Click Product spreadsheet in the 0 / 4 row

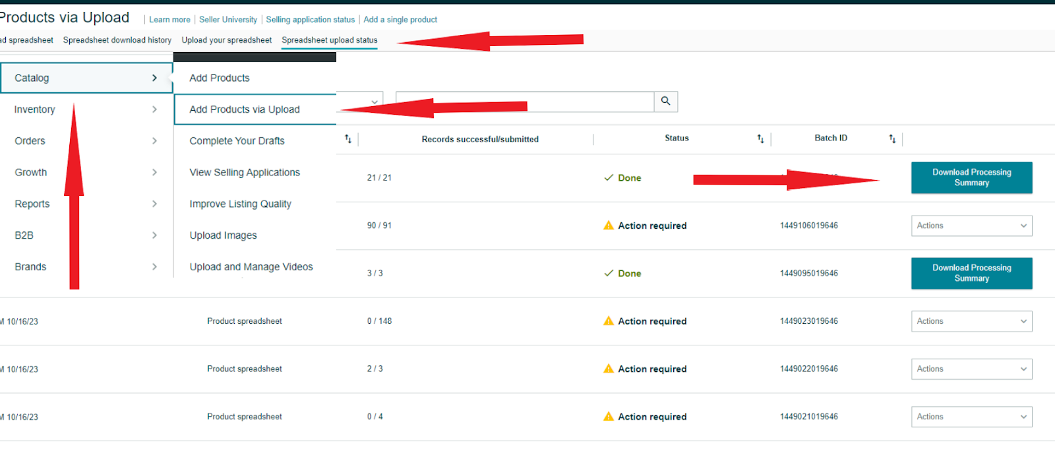[x=245, y=417]
